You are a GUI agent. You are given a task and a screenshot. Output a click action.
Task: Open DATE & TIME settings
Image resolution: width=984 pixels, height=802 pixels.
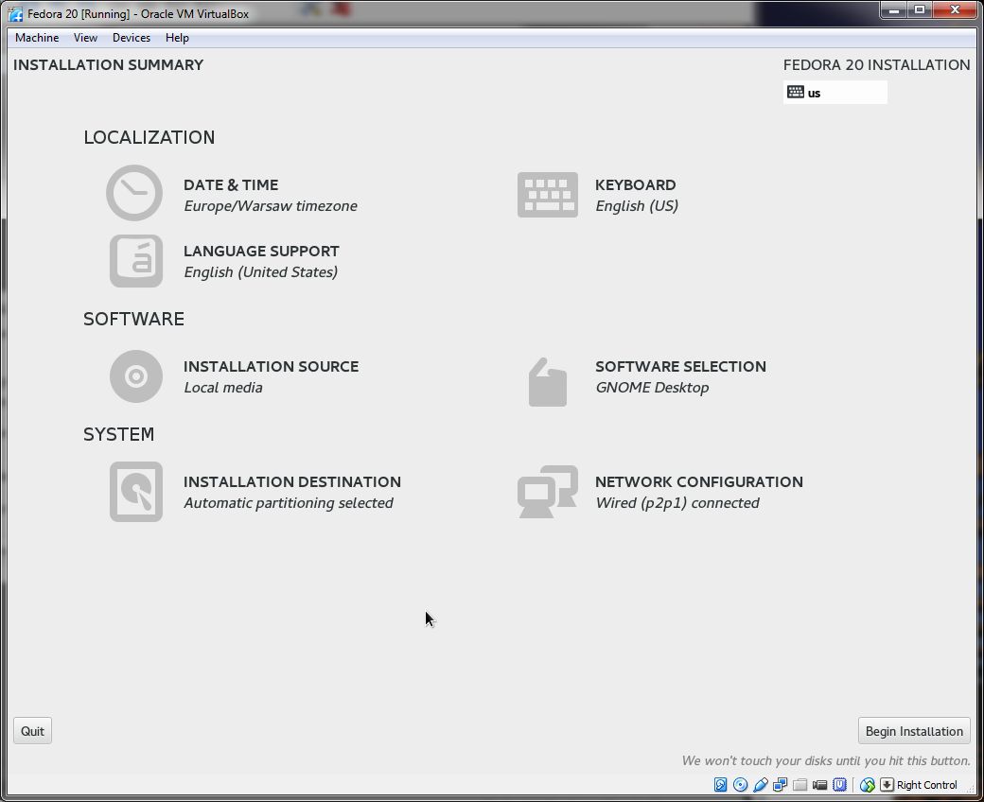click(x=231, y=185)
